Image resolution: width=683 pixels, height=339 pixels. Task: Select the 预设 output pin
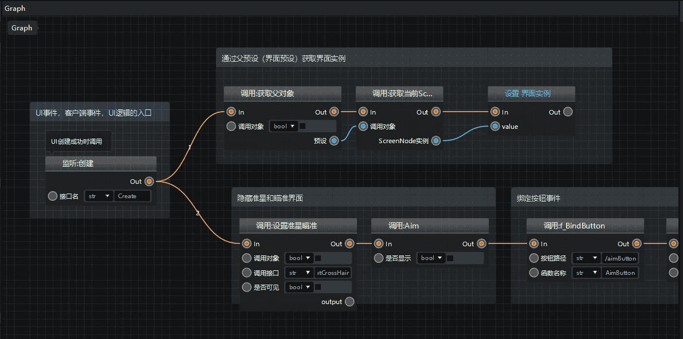pos(334,141)
